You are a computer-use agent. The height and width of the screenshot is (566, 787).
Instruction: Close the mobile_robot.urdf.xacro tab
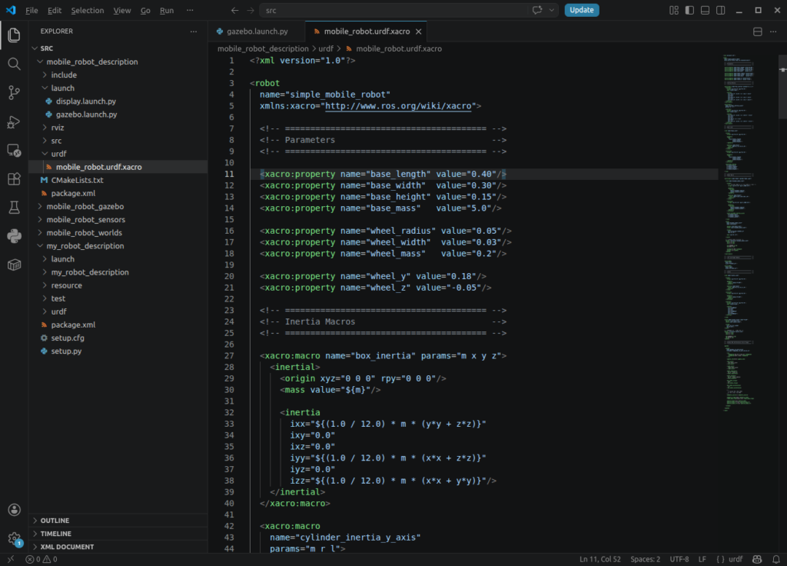(x=418, y=32)
